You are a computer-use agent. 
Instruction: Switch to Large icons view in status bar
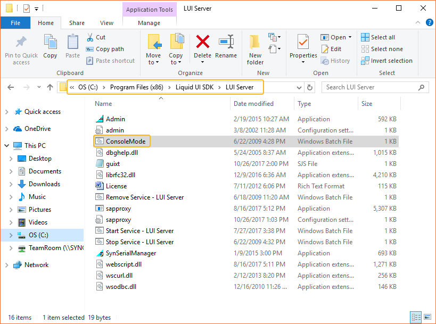tap(427, 317)
